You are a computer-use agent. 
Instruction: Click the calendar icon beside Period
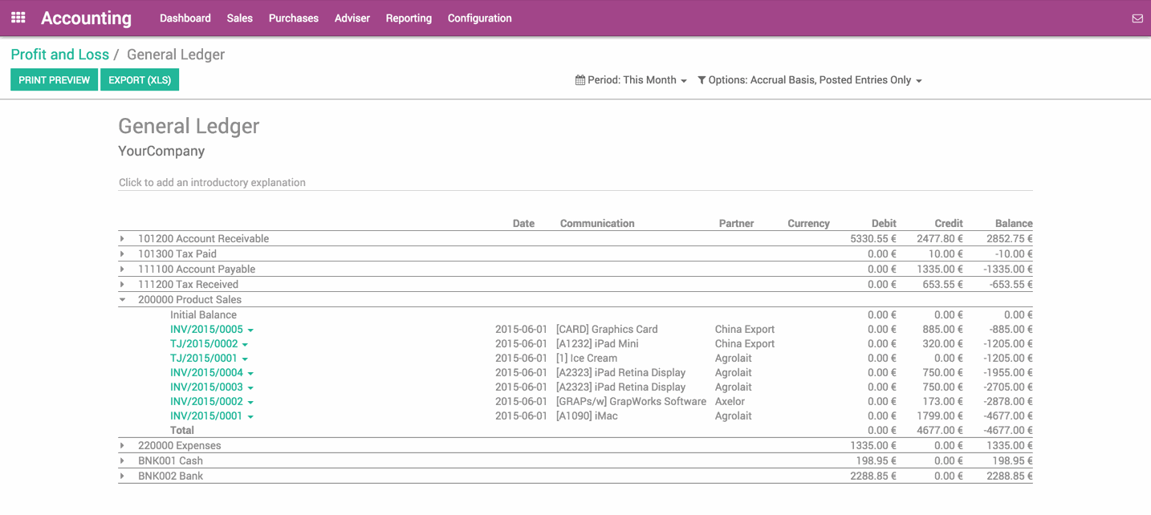point(580,80)
